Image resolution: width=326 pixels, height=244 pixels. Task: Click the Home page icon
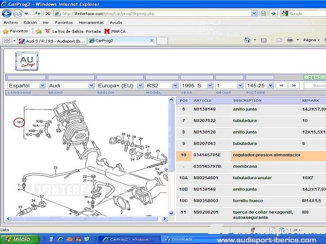248,40
